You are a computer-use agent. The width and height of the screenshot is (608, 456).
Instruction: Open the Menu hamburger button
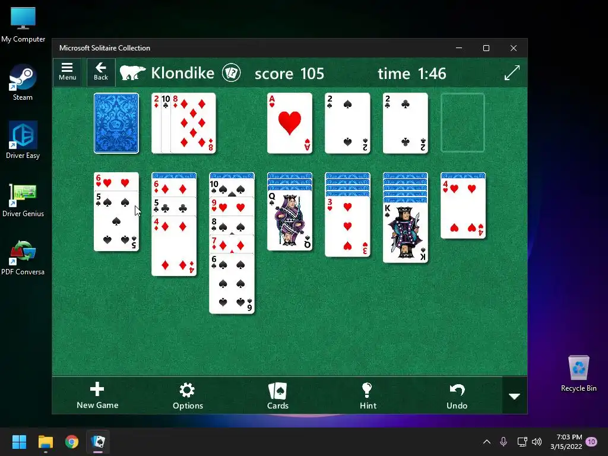[67, 72]
